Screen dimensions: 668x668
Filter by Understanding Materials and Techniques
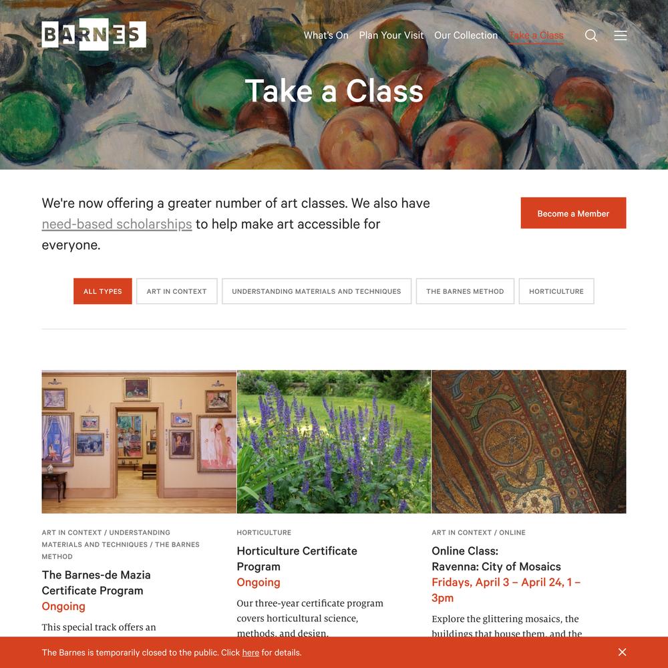coord(317,291)
